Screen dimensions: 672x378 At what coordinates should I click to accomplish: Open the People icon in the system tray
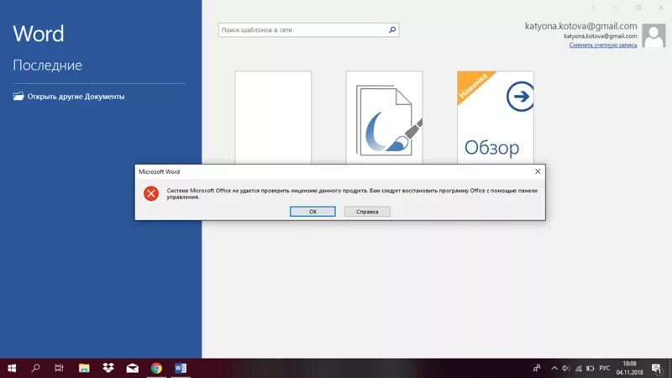click(x=537, y=368)
